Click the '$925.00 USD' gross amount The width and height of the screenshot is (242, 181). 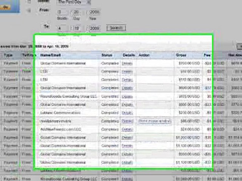tap(189, 97)
